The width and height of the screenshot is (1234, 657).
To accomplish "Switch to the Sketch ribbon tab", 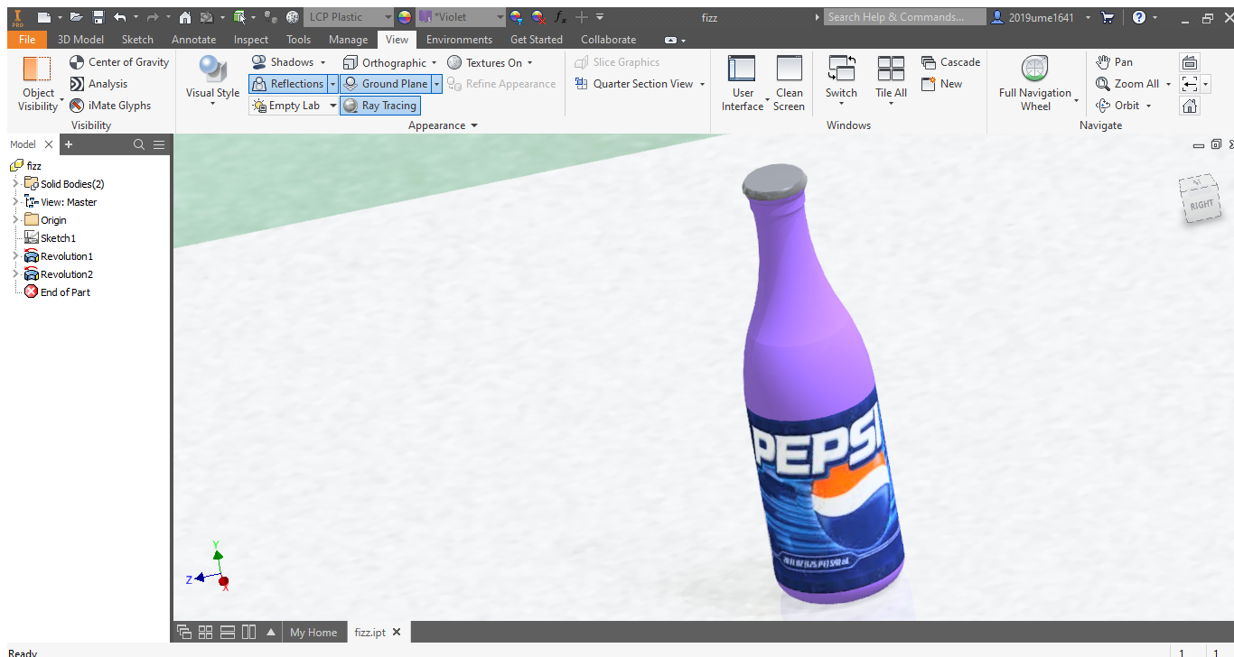I will pos(137,40).
